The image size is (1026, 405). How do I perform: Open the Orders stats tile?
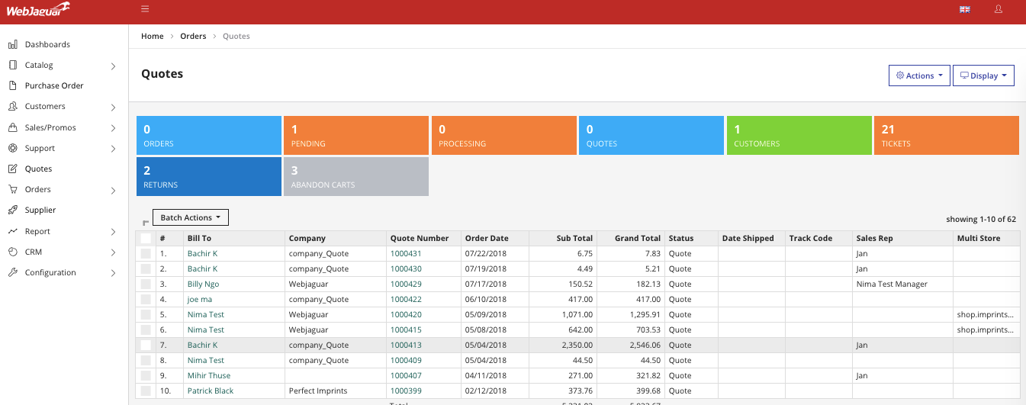point(209,135)
